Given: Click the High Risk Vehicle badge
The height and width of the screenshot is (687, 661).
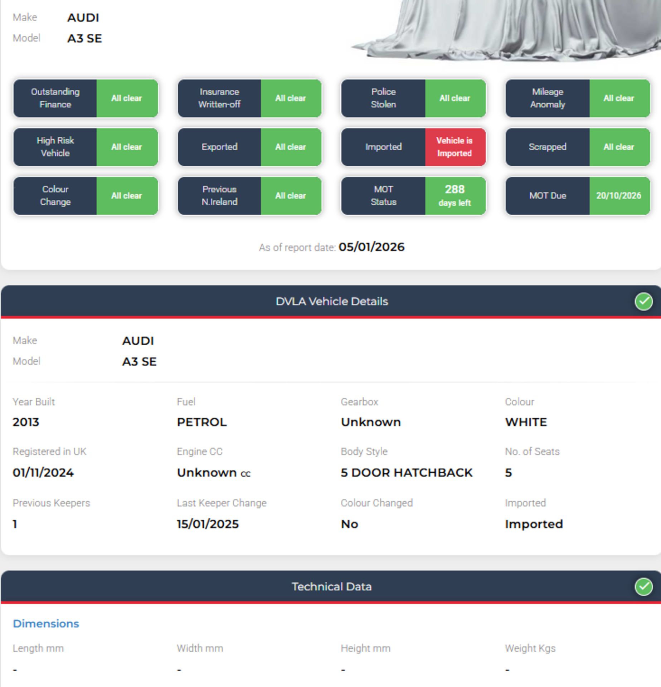Looking at the screenshot, I should click(86, 147).
